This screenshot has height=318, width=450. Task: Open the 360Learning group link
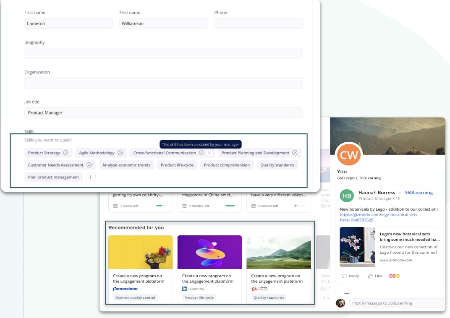pyautogui.click(x=419, y=193)
